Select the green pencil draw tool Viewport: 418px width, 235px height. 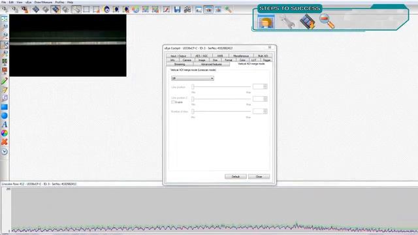click(5, 81)
